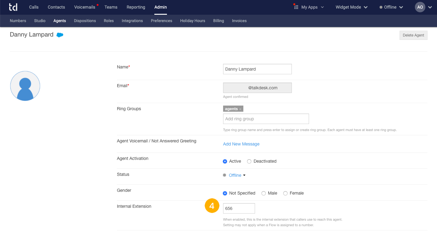Click the Email field with @talkdesk.com
Viewport: 437px width, 232px height.
(257, 88)
